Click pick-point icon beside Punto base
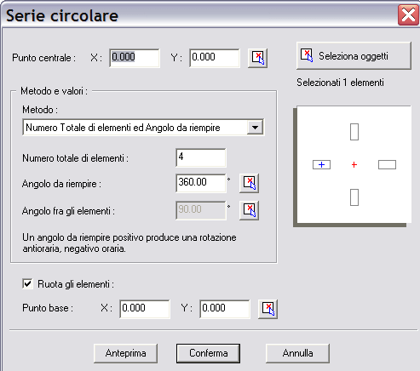Image resolution: width=420 pixels, height=371 pixels. pos(268,309)
